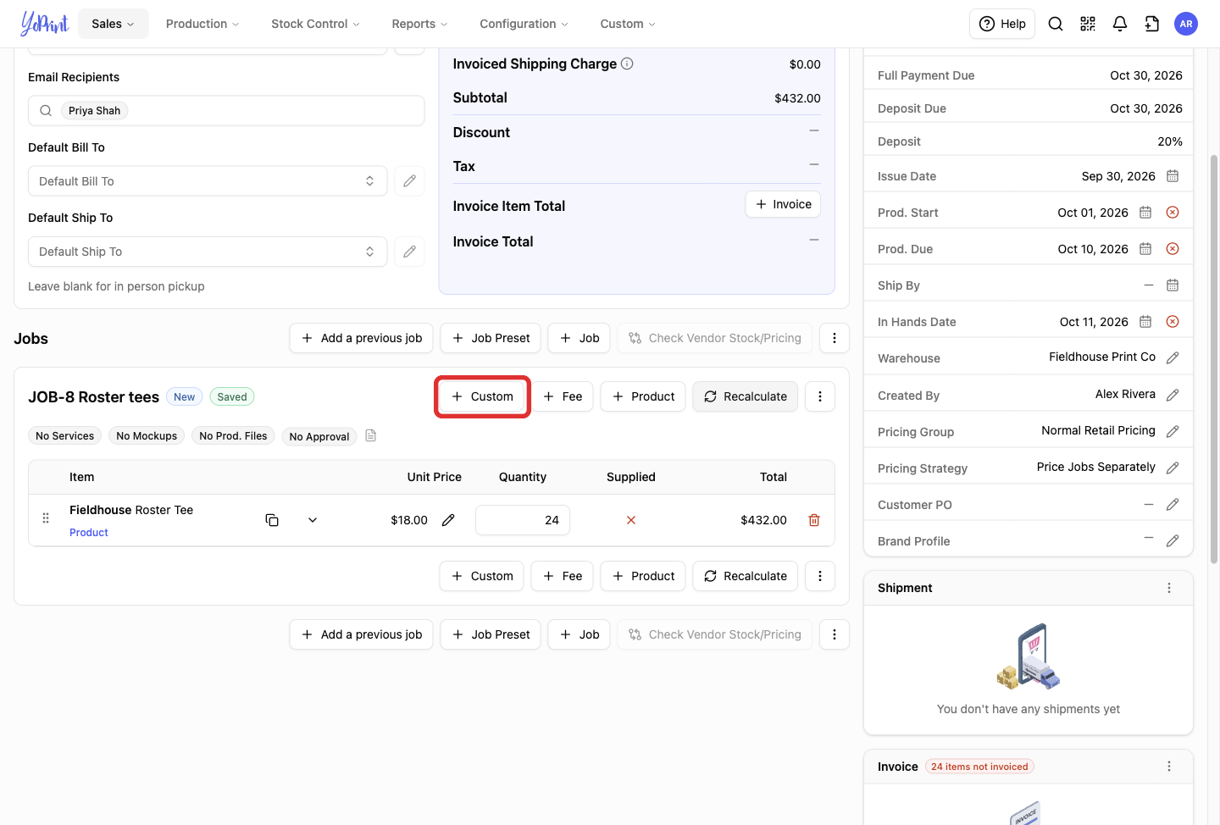Click the No Mockups tag
Viewport: 1220px width, 825px height.
[147, 436]
